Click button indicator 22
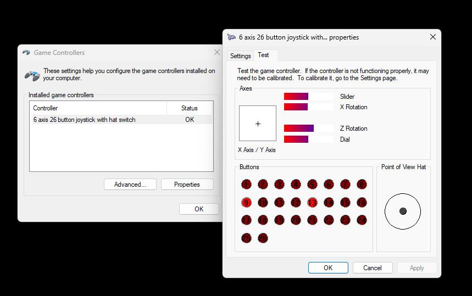472x296 pixels. coord(329,220)
